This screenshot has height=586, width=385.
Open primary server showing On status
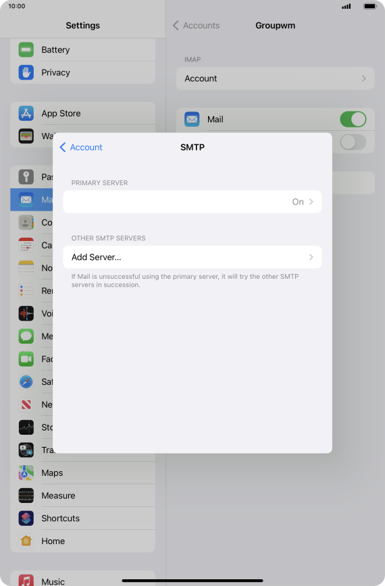pyautogui.click(x=192, y=202)
